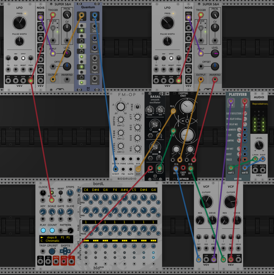The width and height of the screenshot is (274, 275).
Task: Click the bordL SHIFTS right arrow
Action: (69, 251)
